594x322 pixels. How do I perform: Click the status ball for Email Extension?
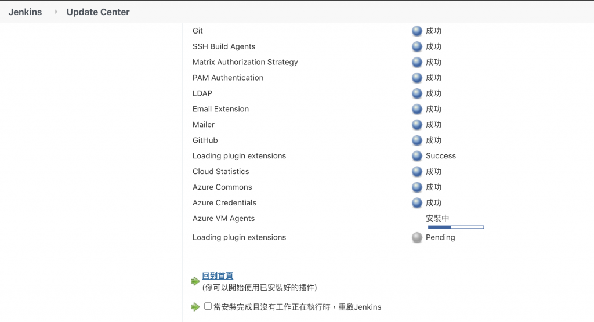point(416,110)
